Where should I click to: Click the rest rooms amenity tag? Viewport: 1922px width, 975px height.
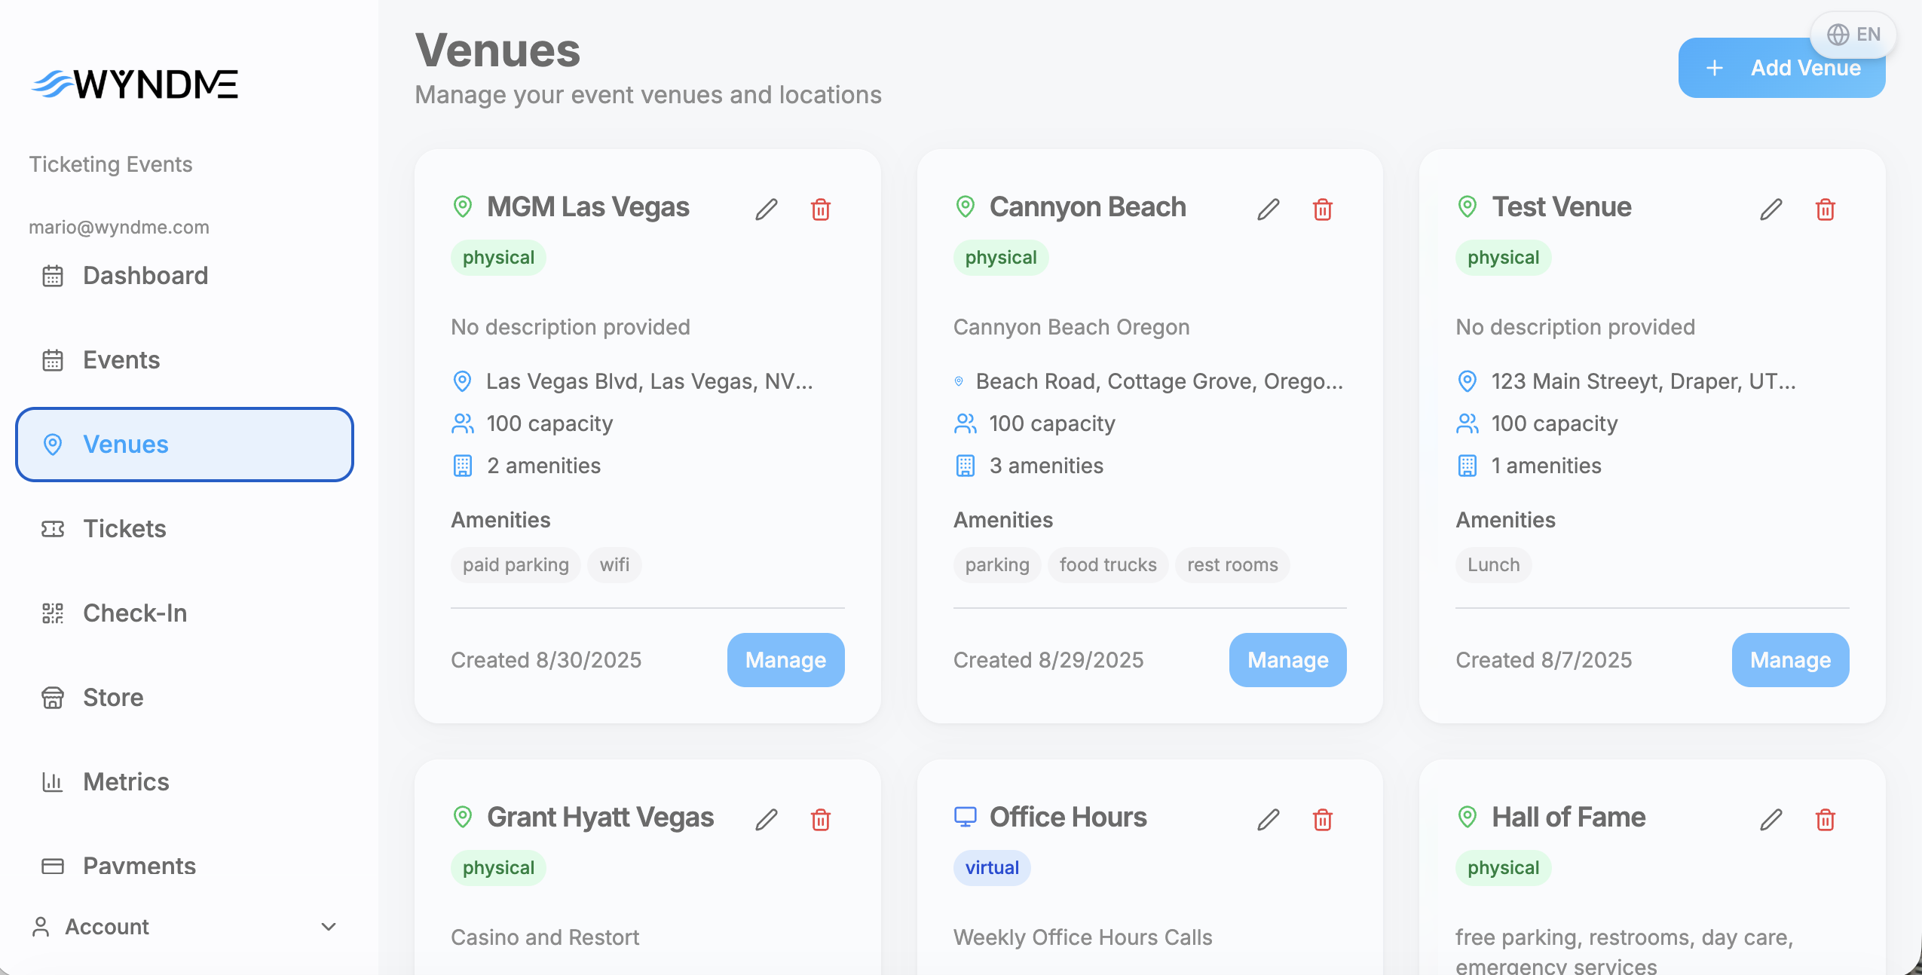coord(1232,565)
